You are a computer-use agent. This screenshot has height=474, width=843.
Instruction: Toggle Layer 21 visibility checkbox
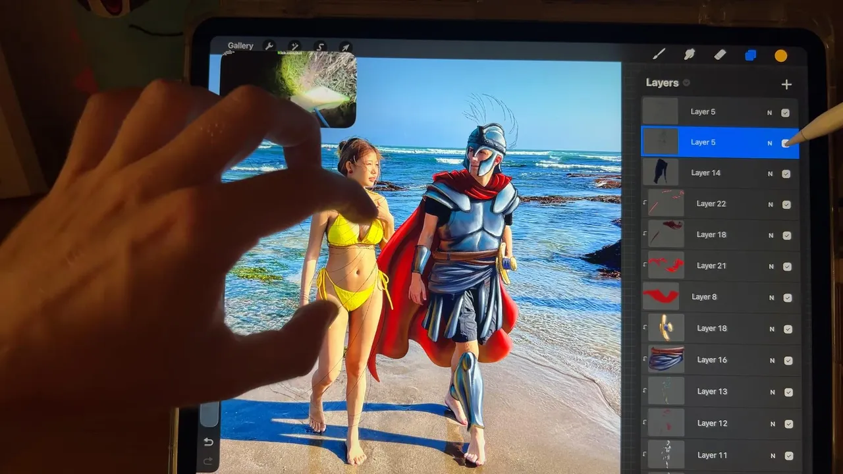[787, 267]
